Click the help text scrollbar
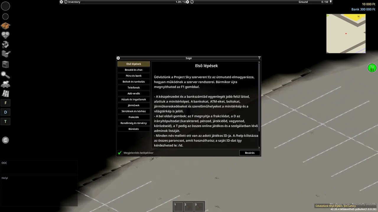This screenshot has width=378, height=212. (x=259, y=105)
